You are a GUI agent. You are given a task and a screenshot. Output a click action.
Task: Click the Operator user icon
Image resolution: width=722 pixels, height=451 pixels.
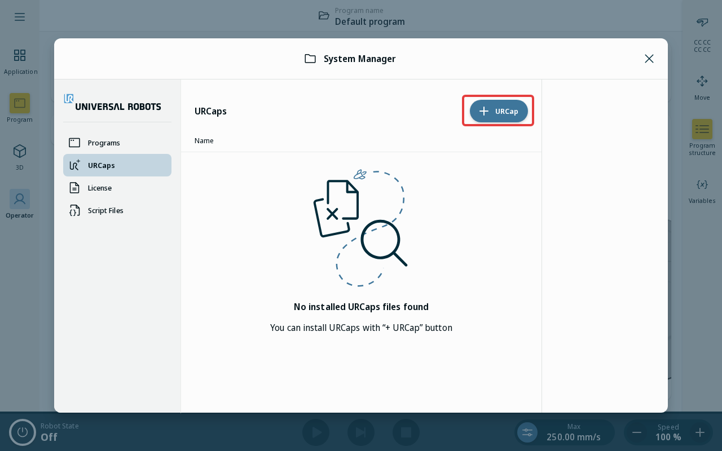(x=20, y=199)
